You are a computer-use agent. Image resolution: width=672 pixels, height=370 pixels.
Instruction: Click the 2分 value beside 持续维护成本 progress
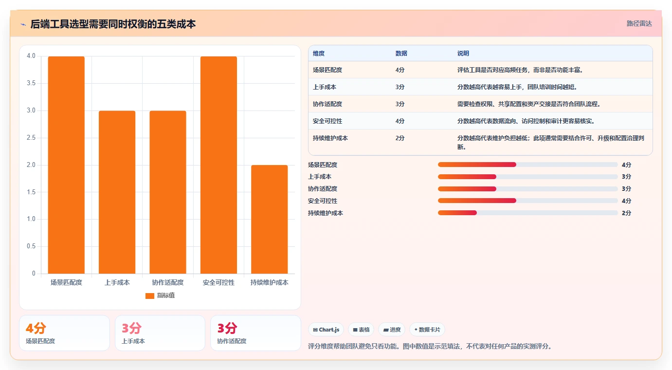click(626, 213)
